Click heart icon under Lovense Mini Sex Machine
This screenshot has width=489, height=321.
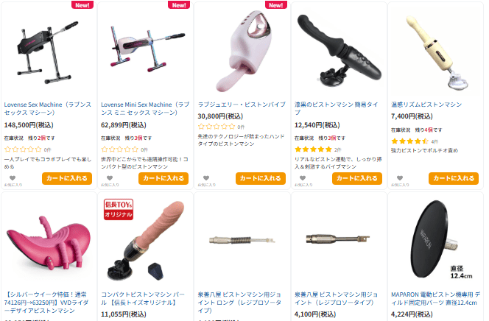(110, 178)
